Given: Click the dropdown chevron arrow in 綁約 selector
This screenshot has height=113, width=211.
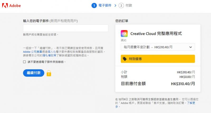Looking at the screenshot, I should coord(190,47).
